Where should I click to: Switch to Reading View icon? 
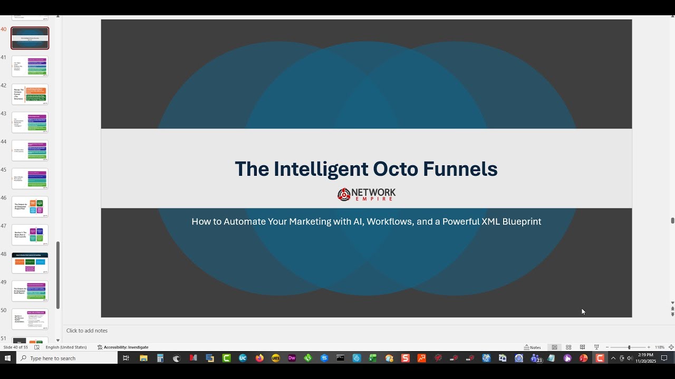(582, 347)
